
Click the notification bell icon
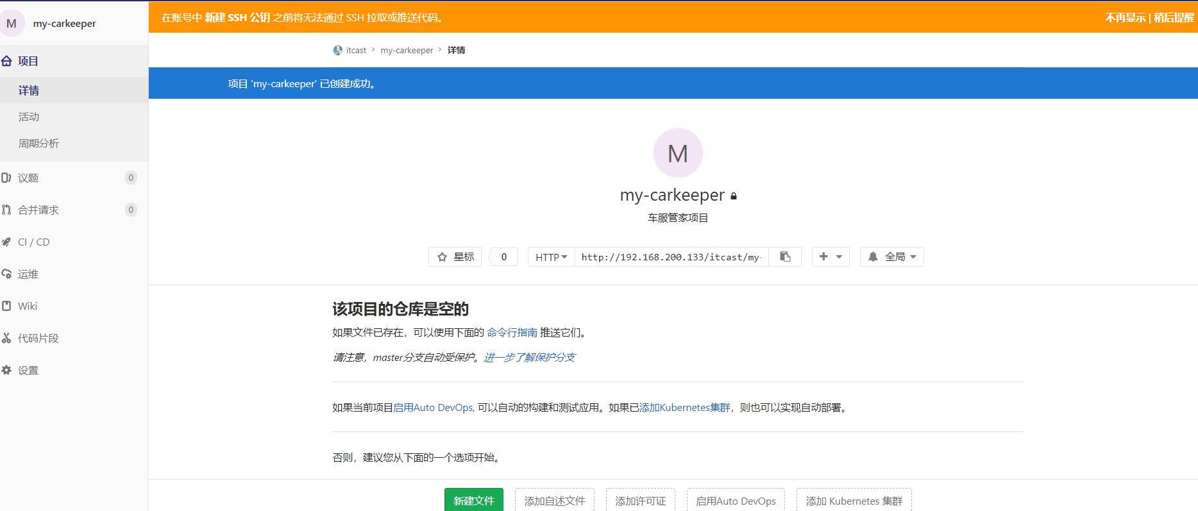point(873,256)
